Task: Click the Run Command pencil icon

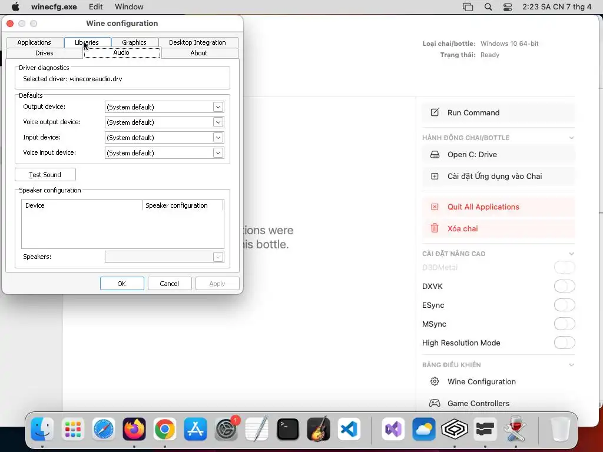Action: [435, 112]
